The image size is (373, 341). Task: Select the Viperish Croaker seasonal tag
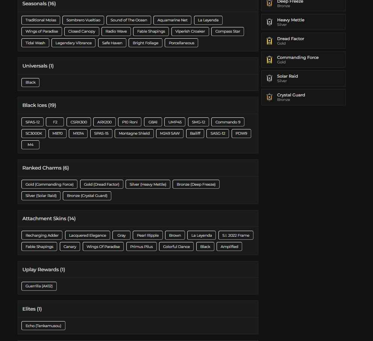190,32
